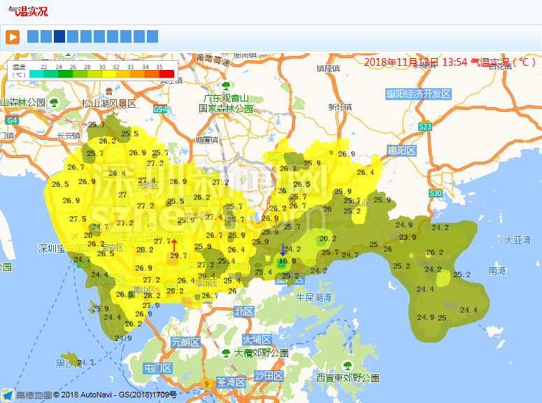
Task: Click the 29.7 highest temperature reading
Action: click(x=178, y=256)
